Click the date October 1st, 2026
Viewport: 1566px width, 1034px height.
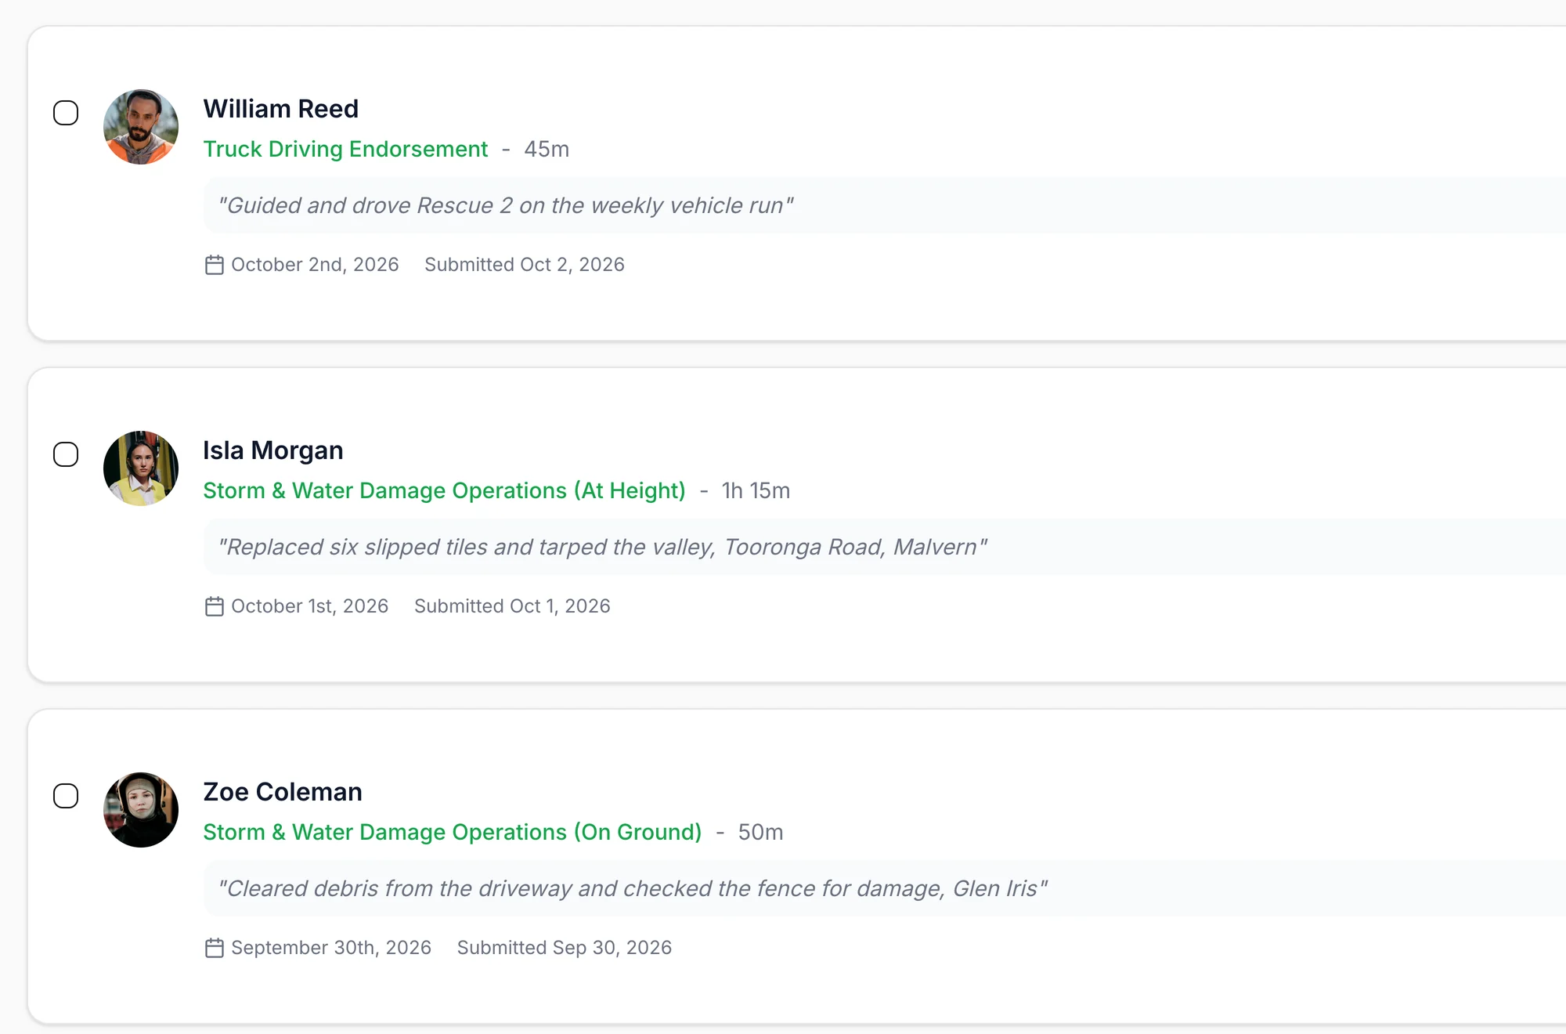click(x=310, y=606)
